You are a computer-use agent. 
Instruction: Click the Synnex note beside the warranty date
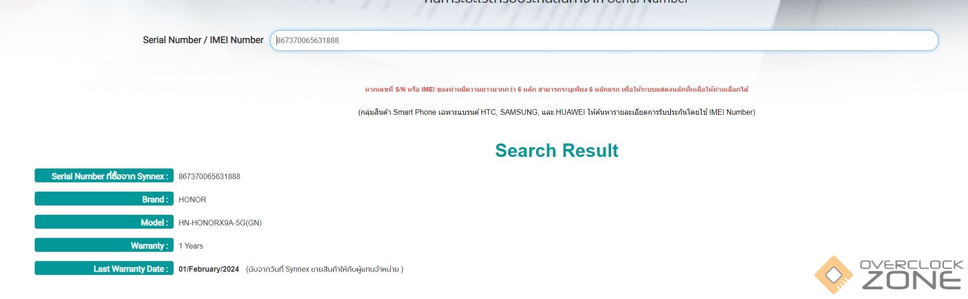[x=325, y=269]
